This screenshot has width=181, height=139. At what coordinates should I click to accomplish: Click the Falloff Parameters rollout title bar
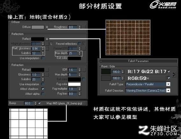pos(138,61)
